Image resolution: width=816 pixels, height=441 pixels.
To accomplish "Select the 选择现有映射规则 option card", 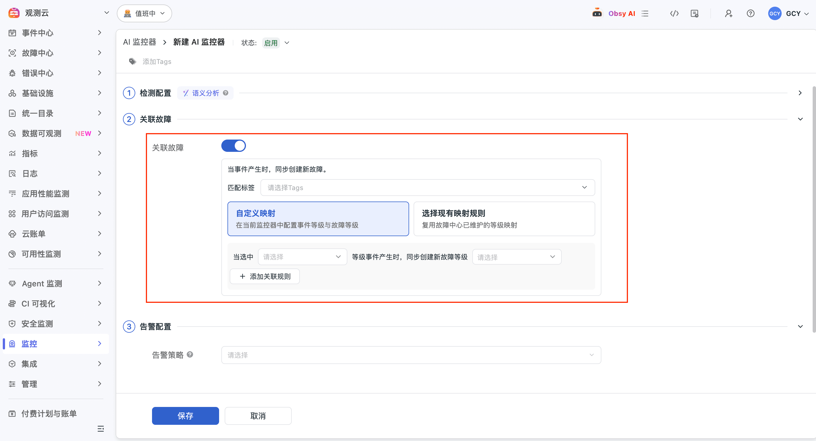I will [504, 219].
